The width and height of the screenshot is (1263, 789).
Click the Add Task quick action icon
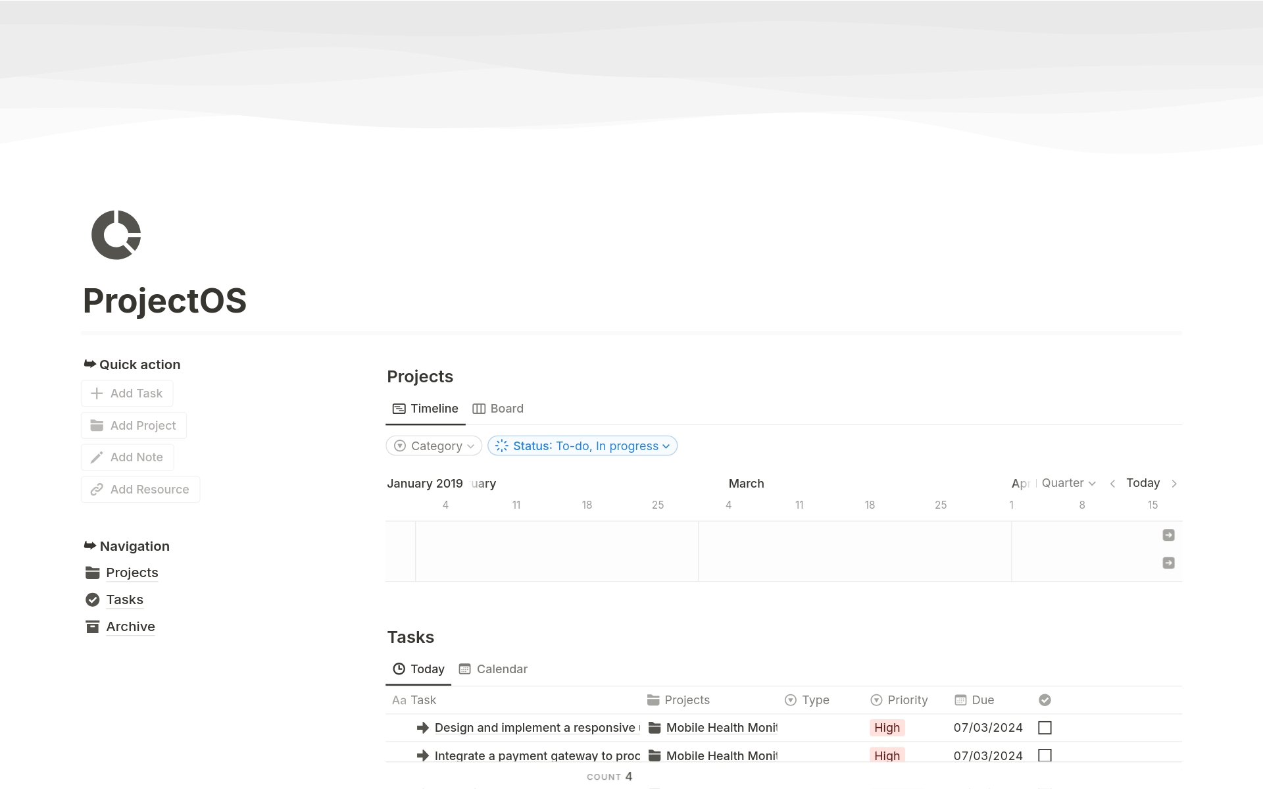coord(97,393)
